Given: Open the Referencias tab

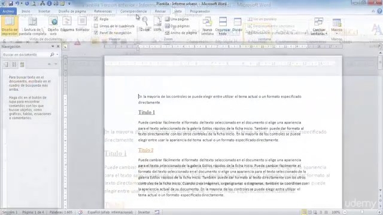Looking at the screenshot, I should (103, 11).
